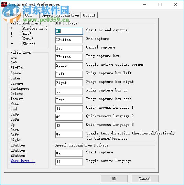Click the Hotkeys tab
The image size is (184, 185).
(14, 15)
